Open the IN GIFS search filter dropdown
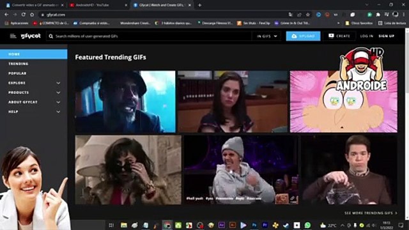This screenshot has height=230, width=409. (x=267, y=36)
